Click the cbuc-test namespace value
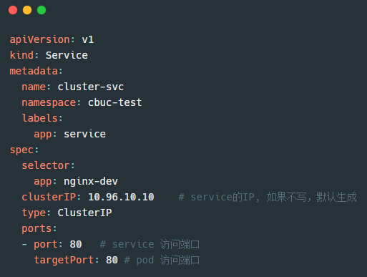This screenshot has height=277, width=367. pos(115,102)
